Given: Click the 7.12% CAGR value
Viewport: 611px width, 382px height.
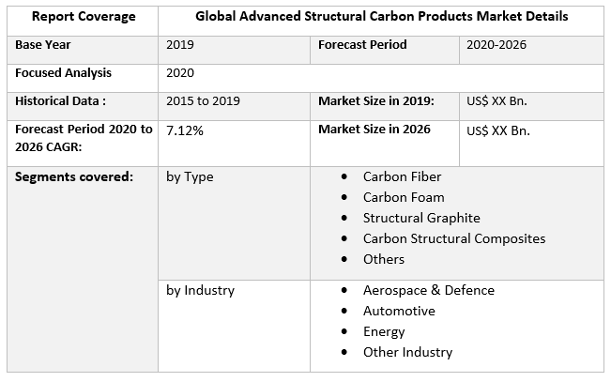Looking at the screenshot, I should click(185, 130).
